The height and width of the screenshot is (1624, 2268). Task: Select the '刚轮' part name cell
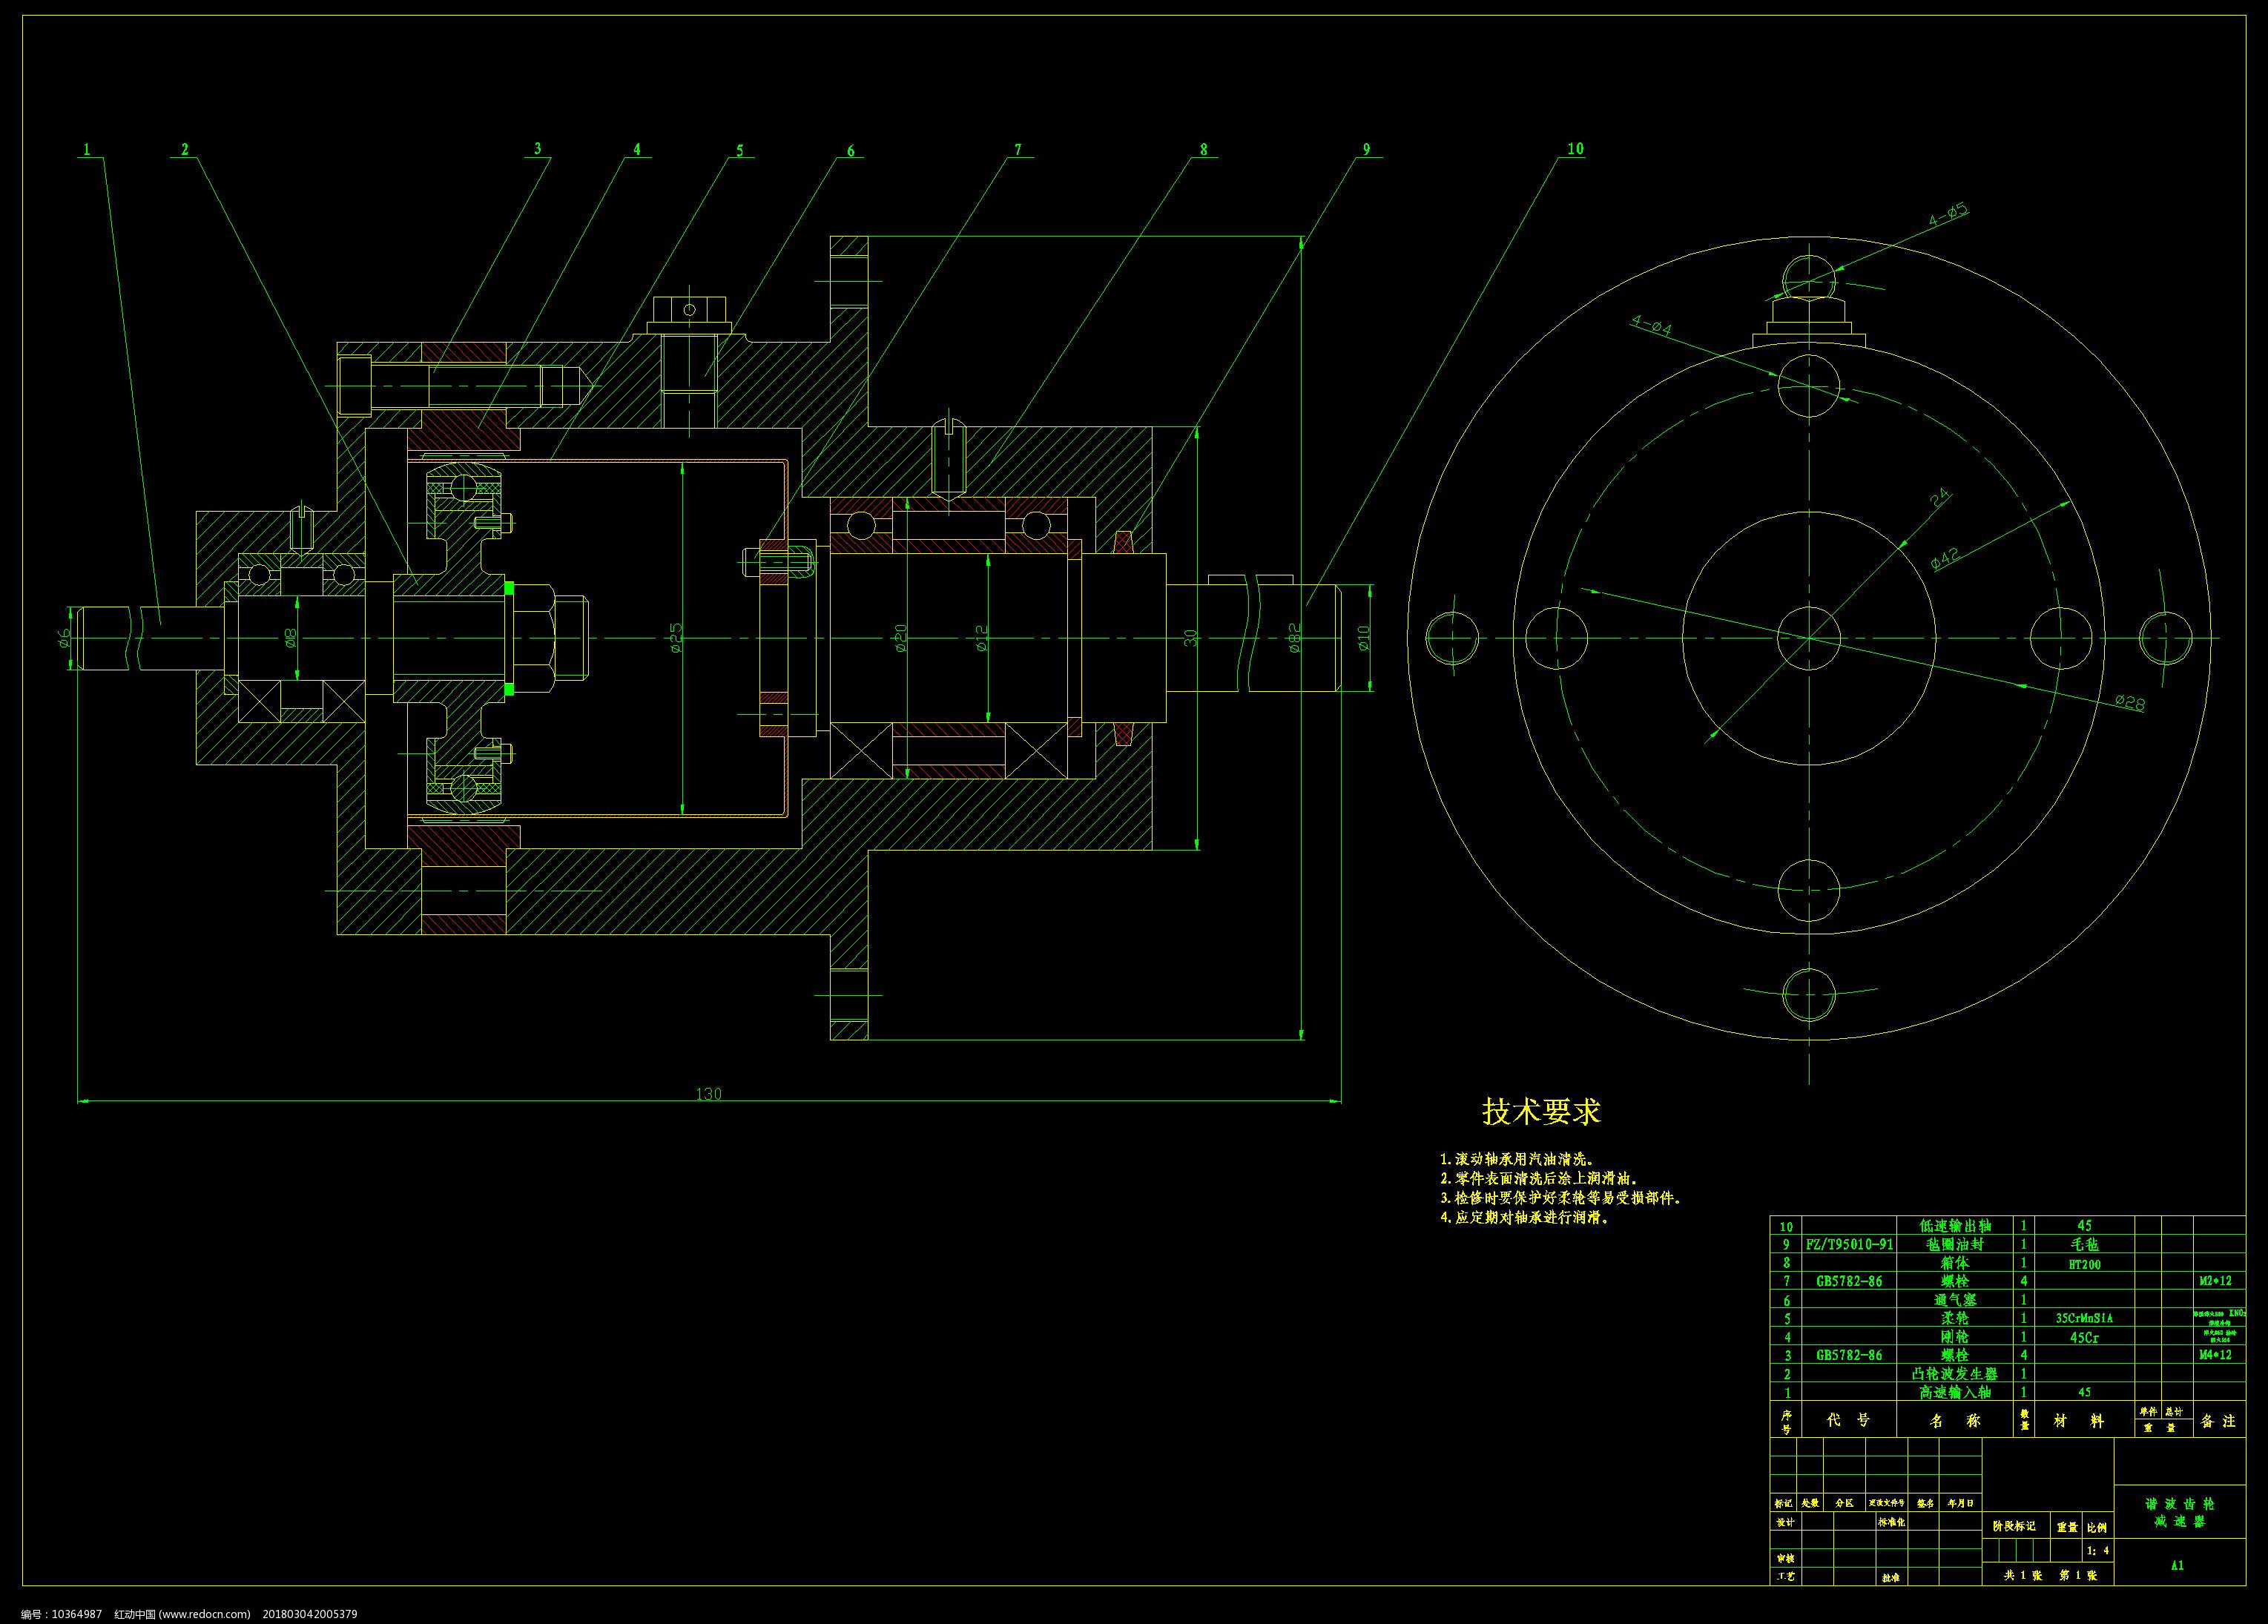tap(1955, 1337)
